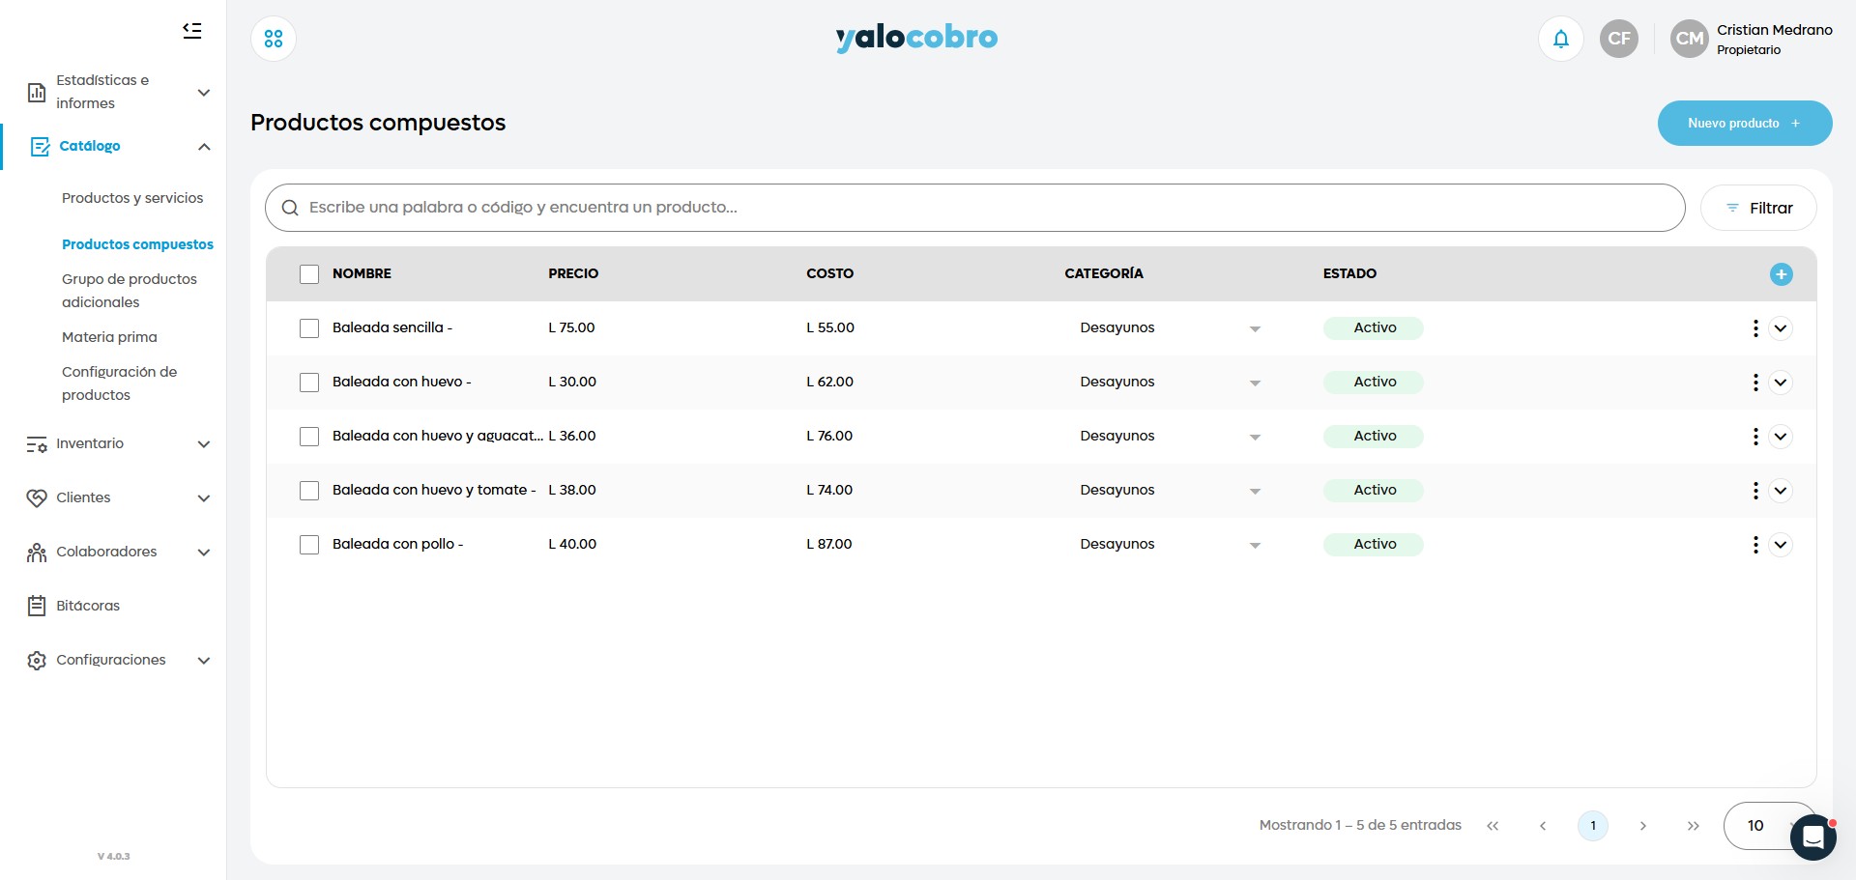This screenshot has width=1856, height=880.
Task: Select the Baleada con pollo checkbox
Action: click(x=309, y=545)
